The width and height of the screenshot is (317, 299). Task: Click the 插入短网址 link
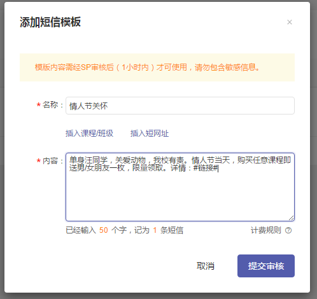point(150,134)
